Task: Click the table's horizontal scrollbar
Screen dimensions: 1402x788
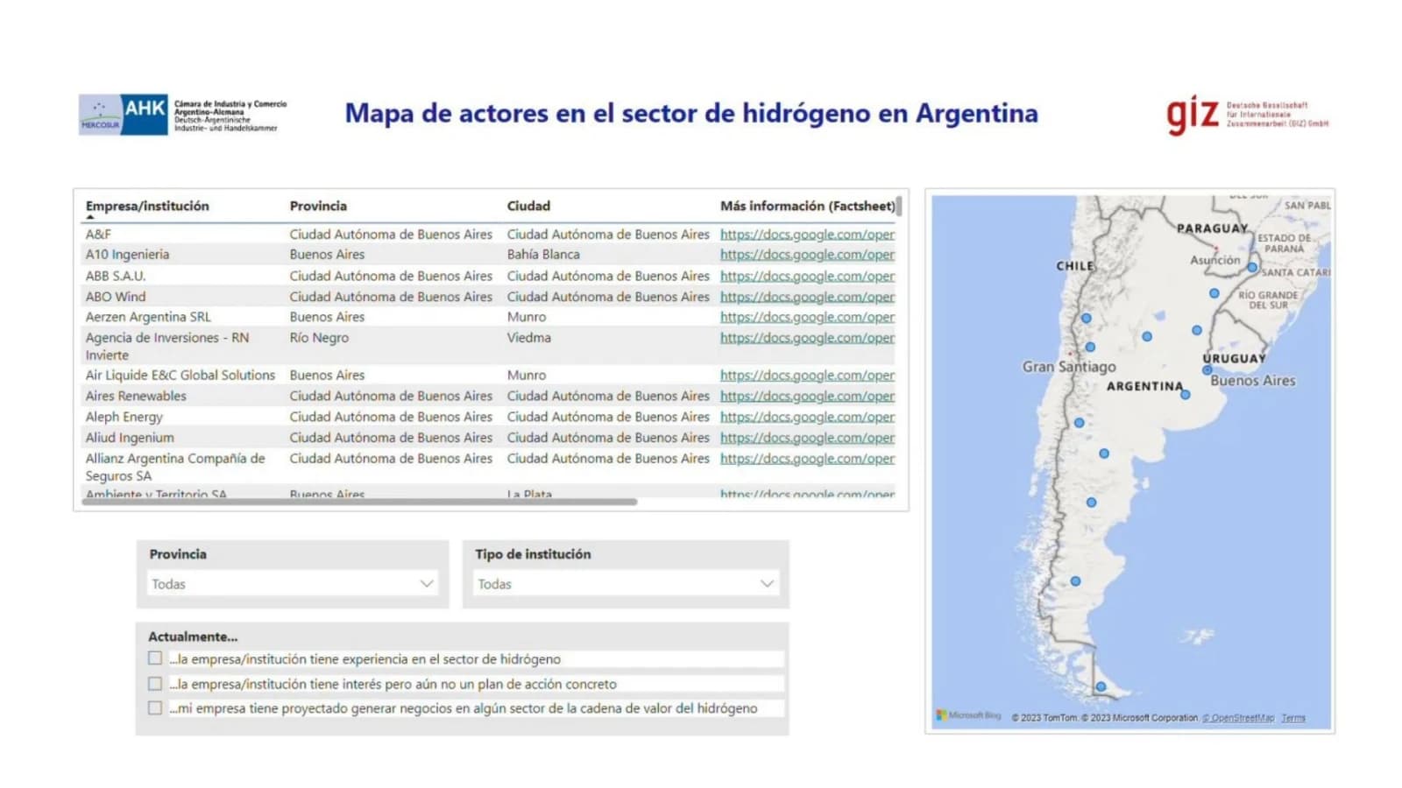Action: (359, 502)
